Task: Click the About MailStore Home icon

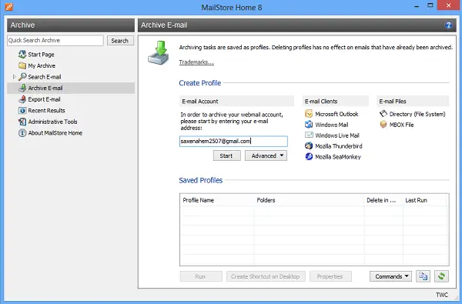Action: coord(22,133)
